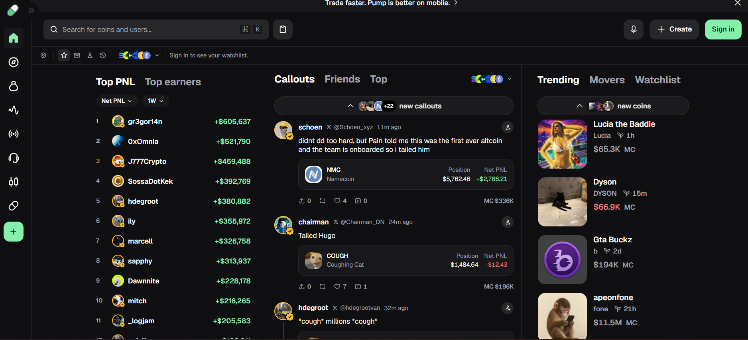The width and height of the screenshot is (748, 340).
Task: Open the mobile promo banner link
Action: pos(391,3)
